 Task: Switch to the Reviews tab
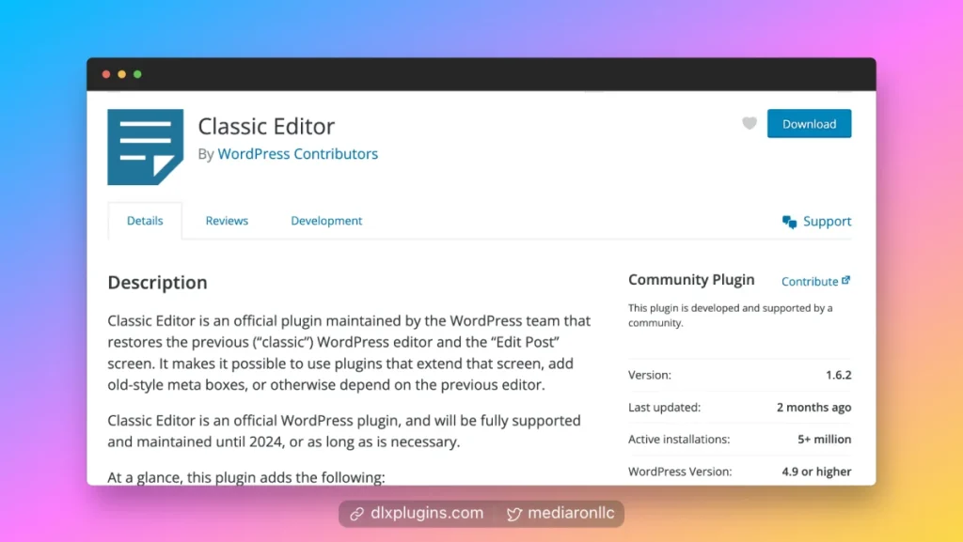(x=227, y=221)
